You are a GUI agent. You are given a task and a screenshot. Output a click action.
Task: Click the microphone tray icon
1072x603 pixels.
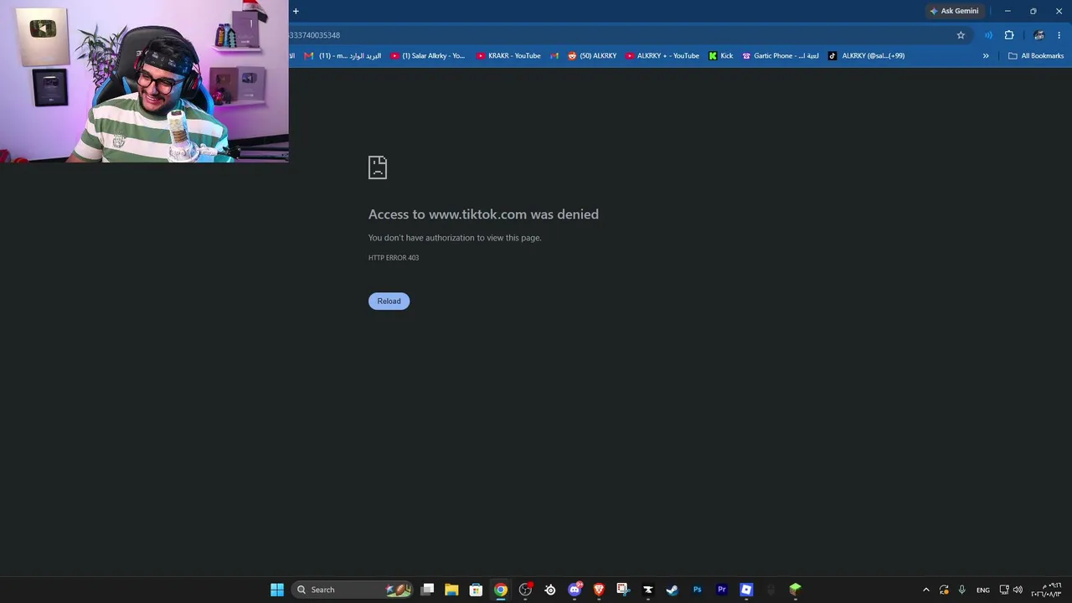point(961,590)
